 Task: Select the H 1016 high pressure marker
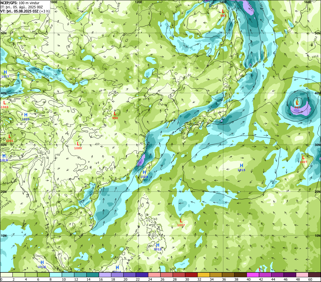click(x=42, y=264)
